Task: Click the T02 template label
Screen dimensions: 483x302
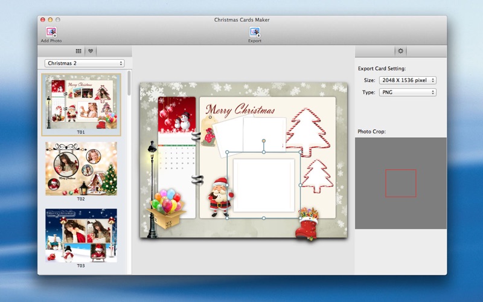Action: click(81, 199)
